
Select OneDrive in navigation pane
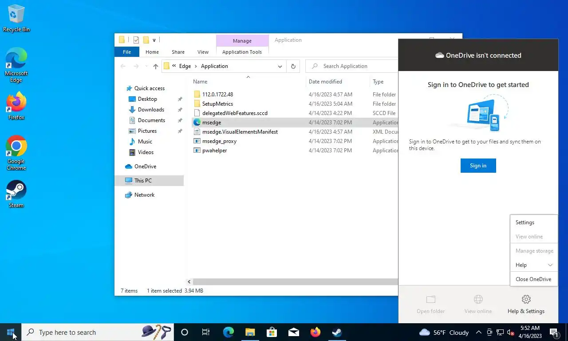pos(145,167)
